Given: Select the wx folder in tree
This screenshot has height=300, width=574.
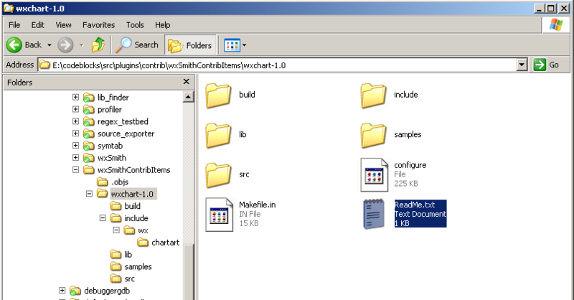Looking at the screenshot, I should point(143,230).
